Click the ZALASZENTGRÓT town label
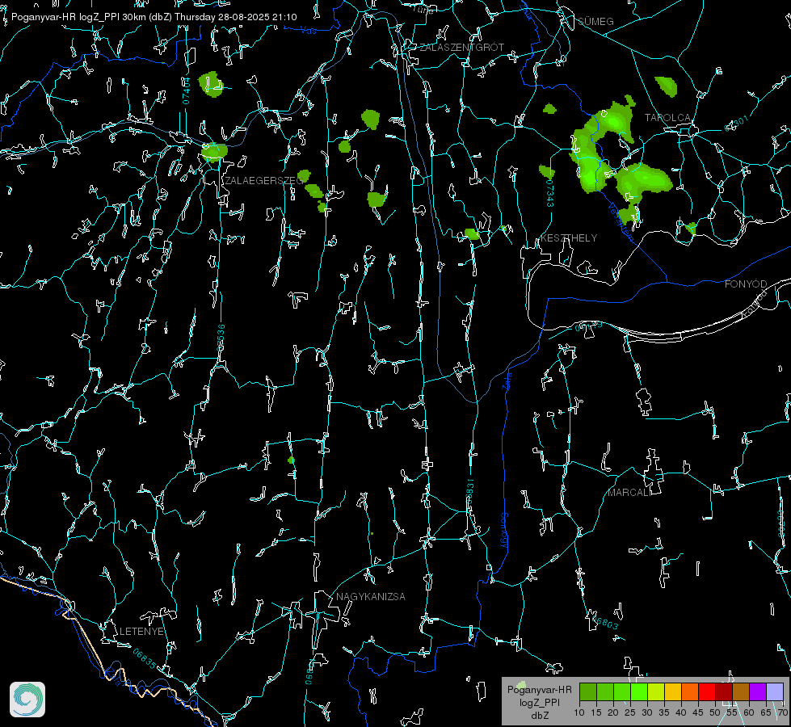This screenshot has height=727, width=791. point(461,47)
